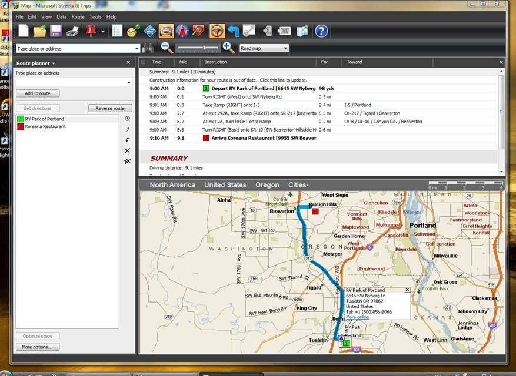Open the Route menu

pos(78,17)
